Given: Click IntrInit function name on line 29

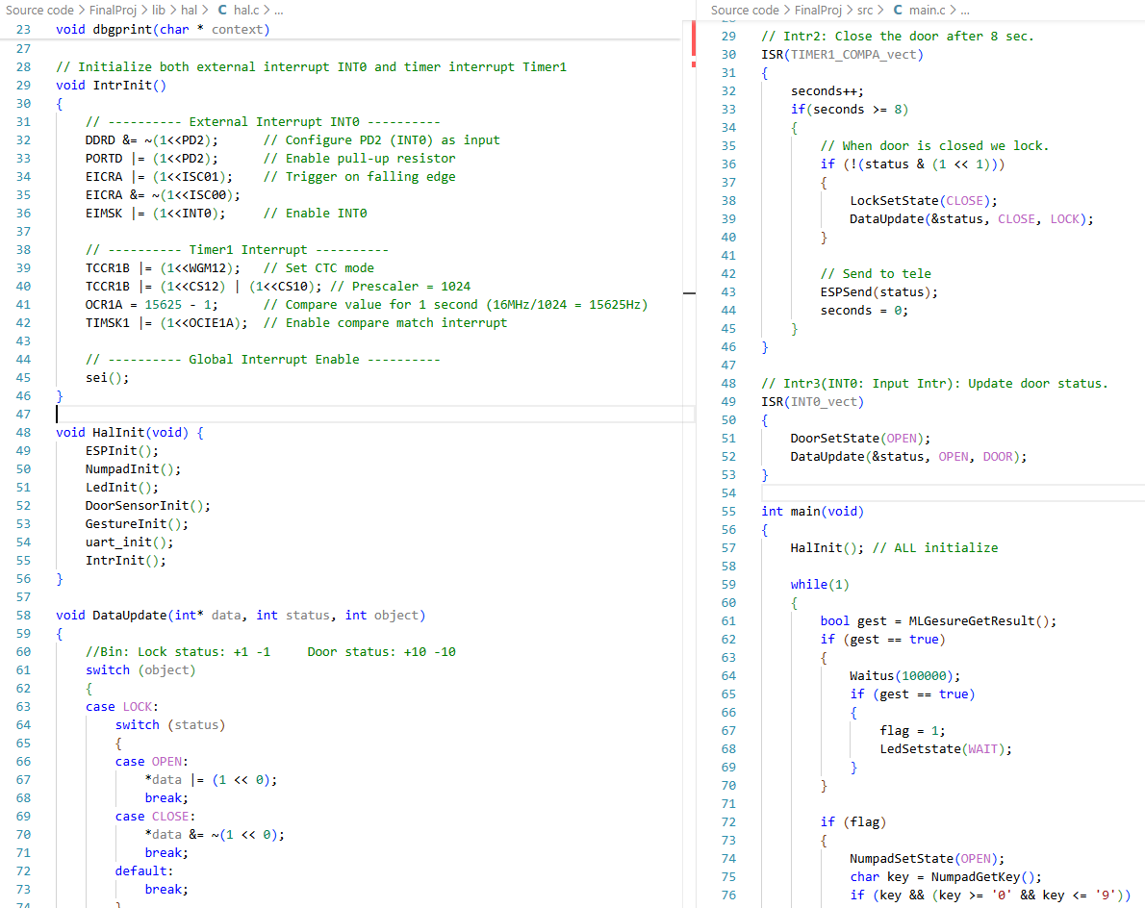Looking at the screenshot, I should (x=129, y=85).
